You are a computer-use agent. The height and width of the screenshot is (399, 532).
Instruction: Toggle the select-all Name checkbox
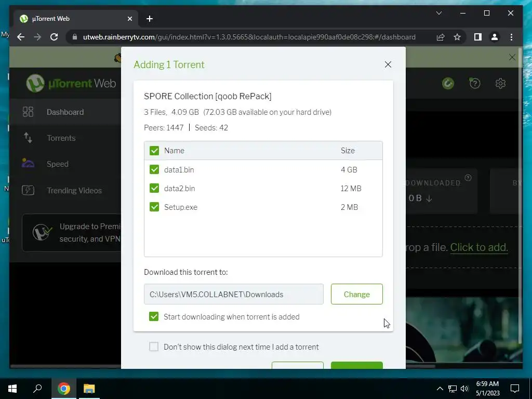click(x=154, y=151)
